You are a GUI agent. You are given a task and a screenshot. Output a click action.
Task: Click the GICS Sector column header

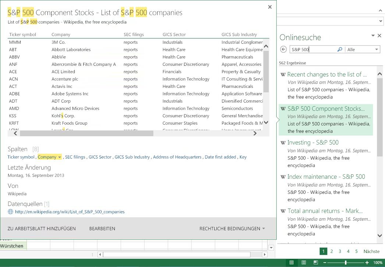(x=174, y=35)
